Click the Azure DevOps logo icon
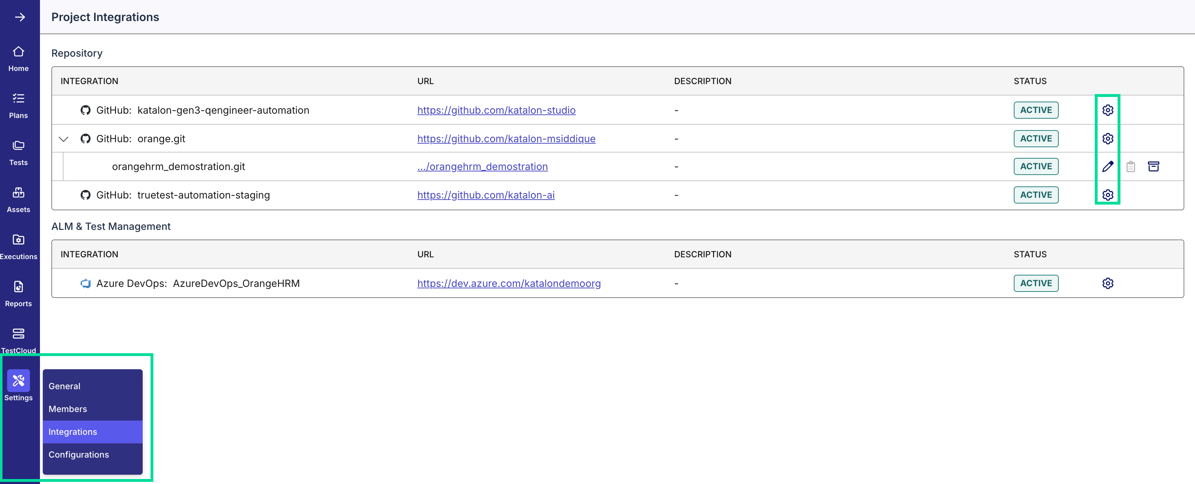This screenshot has width=1195, height=484. pyautogui.click(x=85, y=283)
